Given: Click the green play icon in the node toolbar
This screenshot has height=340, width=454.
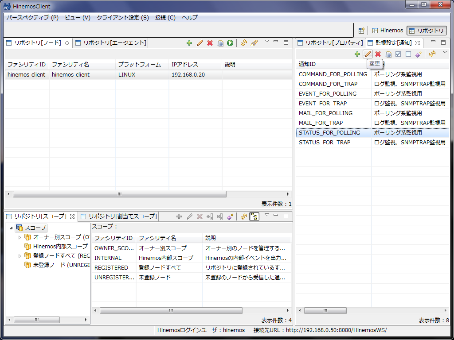Looking at the screenshot, I should [x=230, y=43].
